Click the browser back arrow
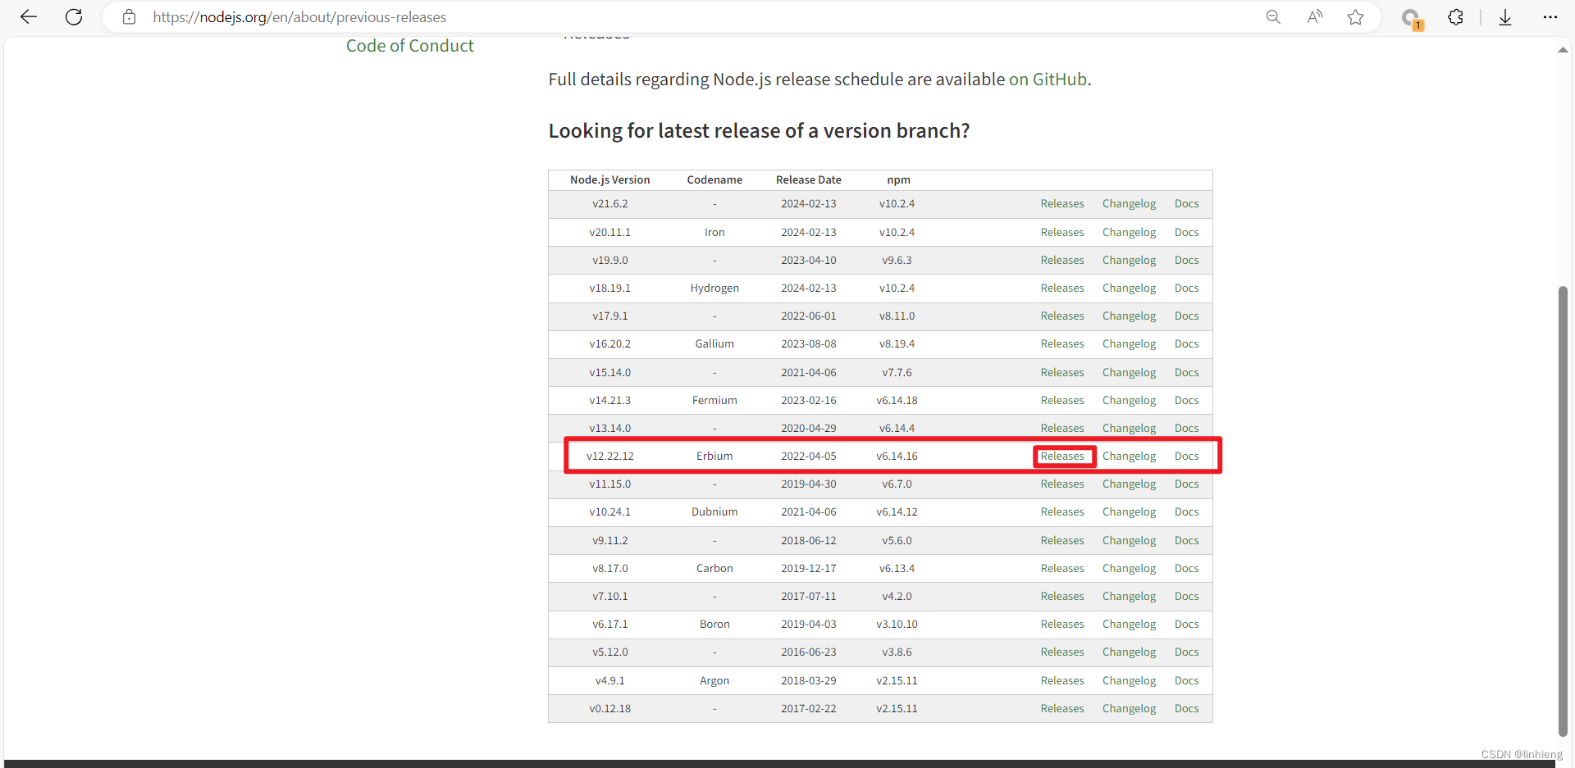The height and width of the screenshot is (768, 1575). 29,17
